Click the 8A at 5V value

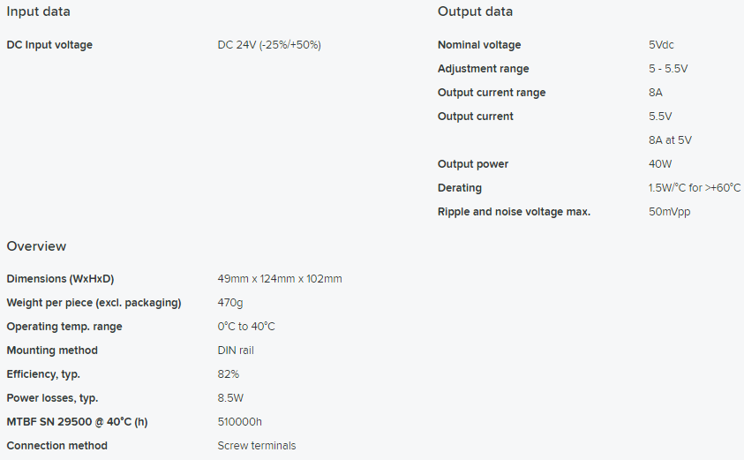click(x=670, y=140)
